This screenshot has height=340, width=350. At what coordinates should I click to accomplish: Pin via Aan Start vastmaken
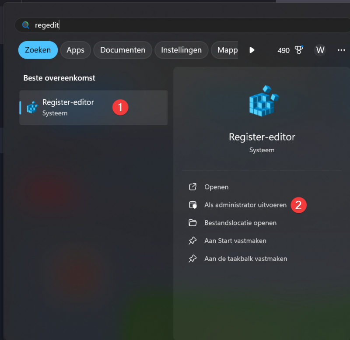pyautogui.click(x=235, y=241)
